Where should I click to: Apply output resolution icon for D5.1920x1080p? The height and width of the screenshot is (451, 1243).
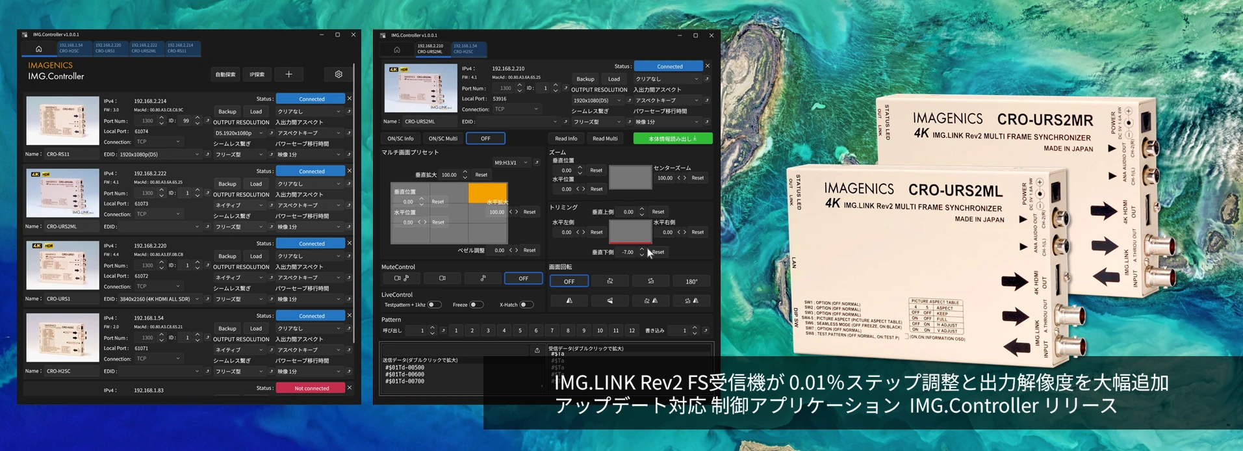click(x=272, y=133)
